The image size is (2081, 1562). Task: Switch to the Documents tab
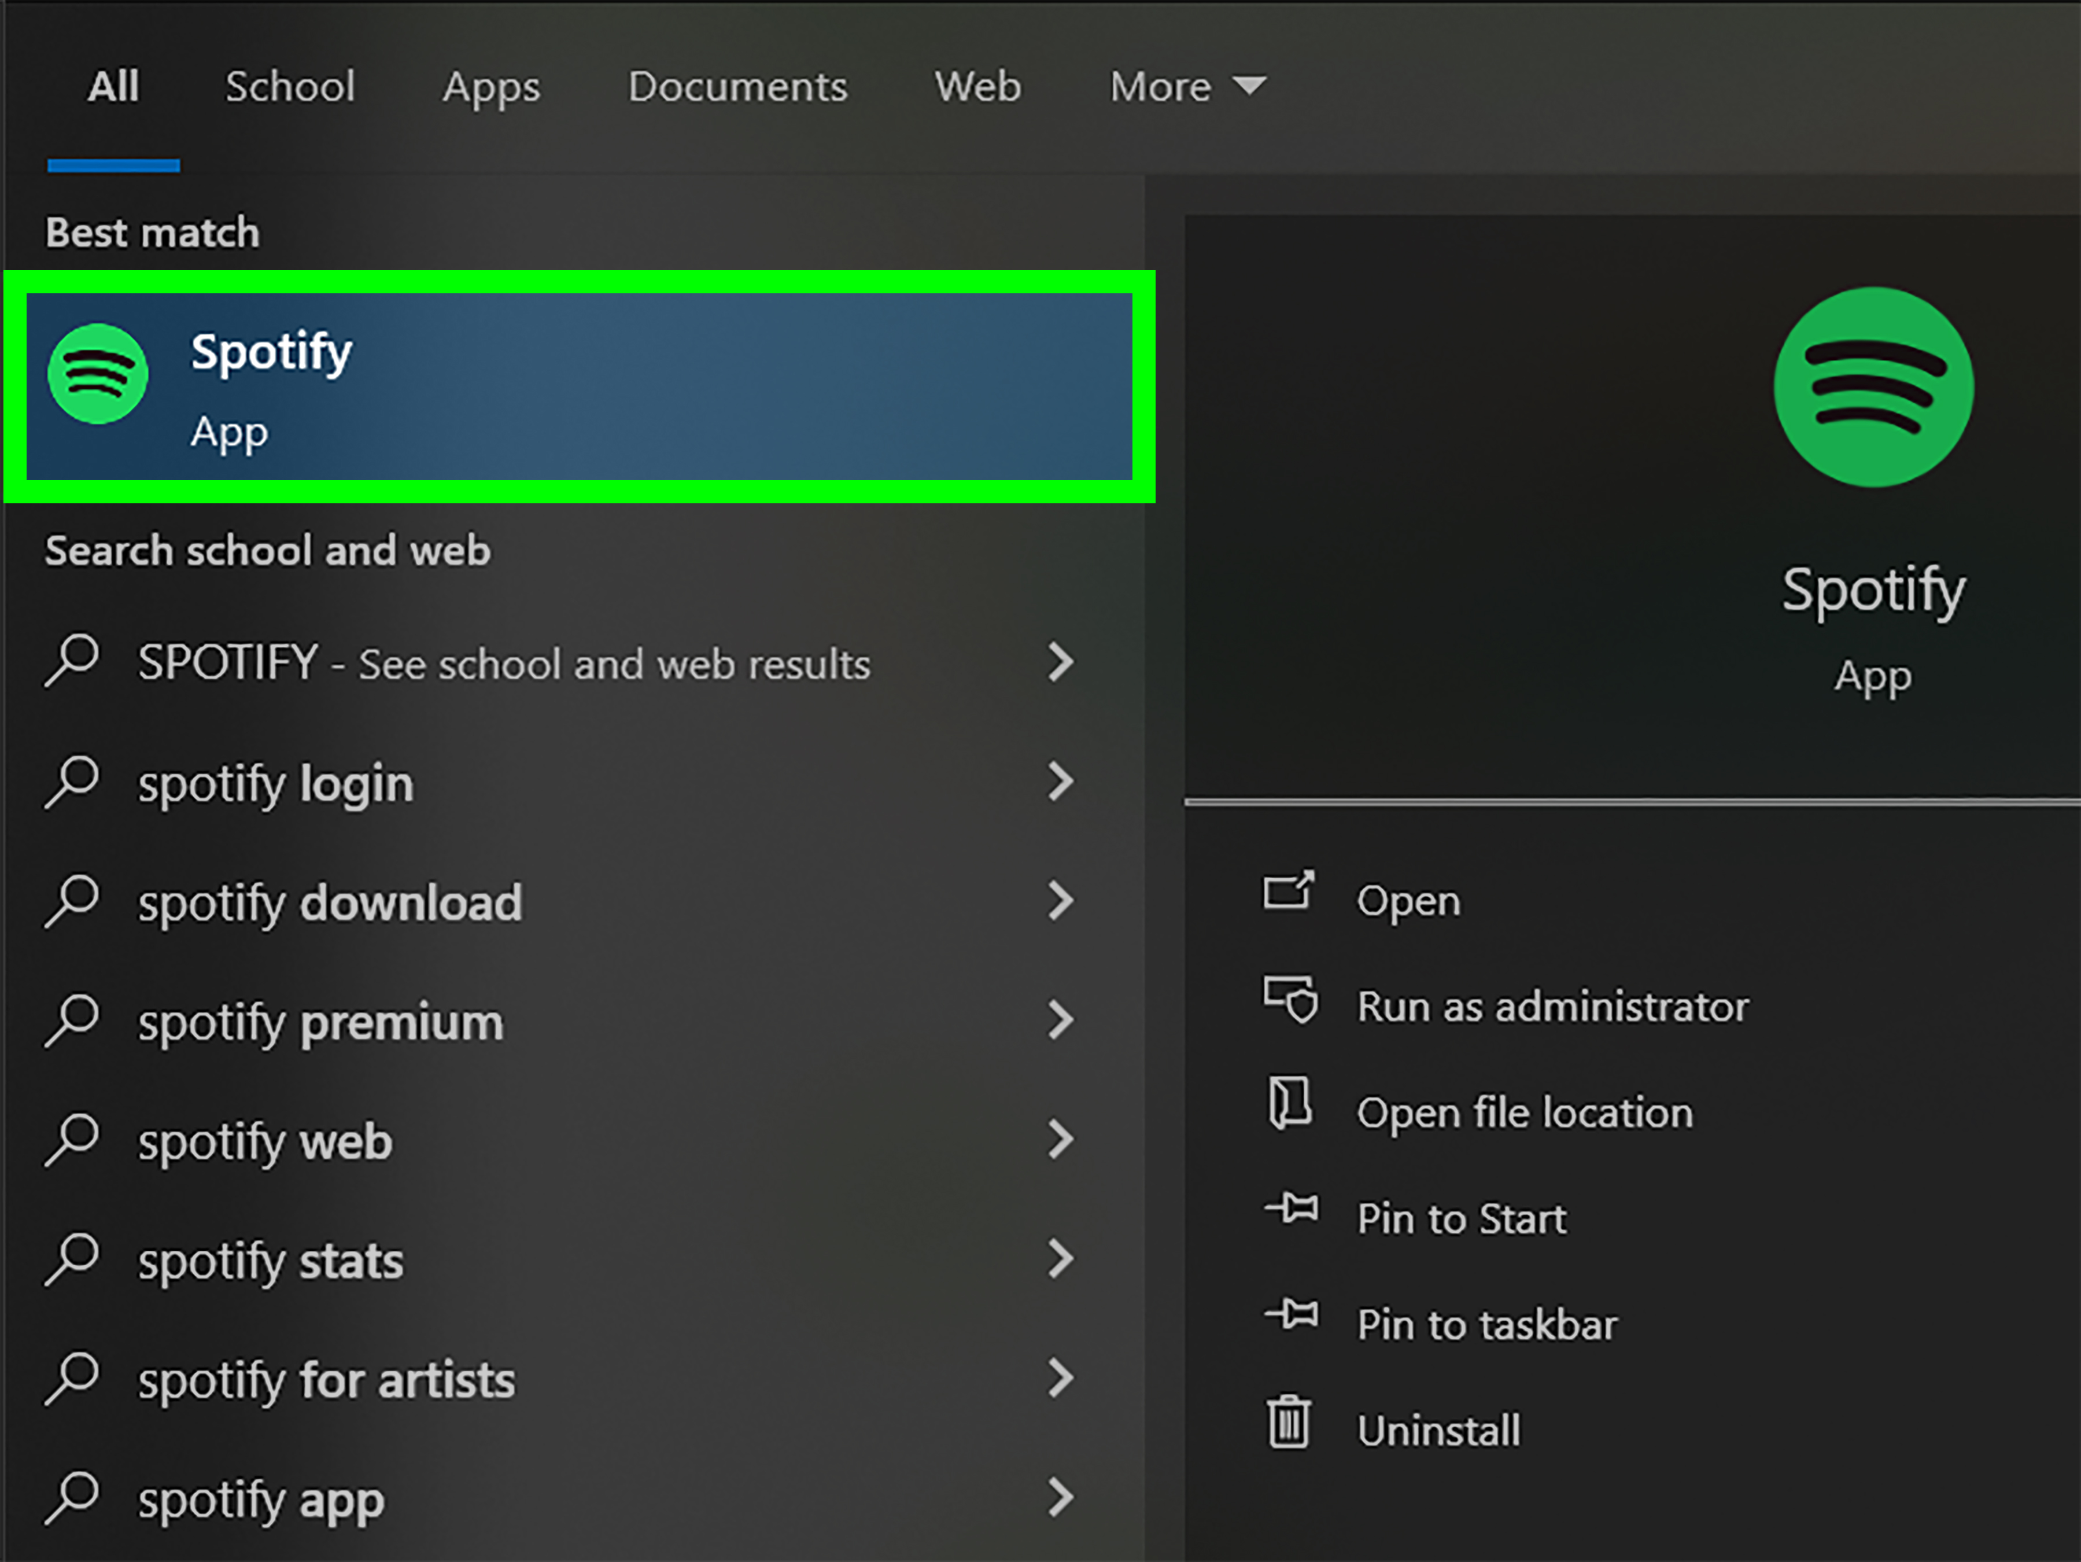point(737,87)
